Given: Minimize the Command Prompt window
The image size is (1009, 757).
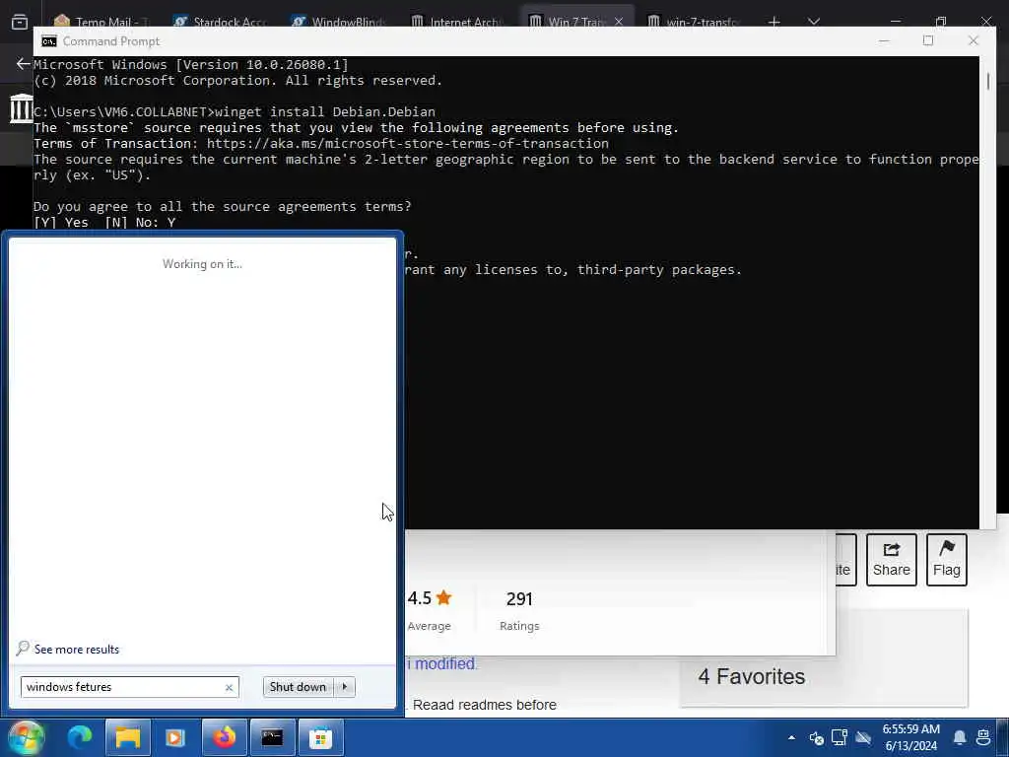Looking at the screenshot, I should tap(884, 40).
